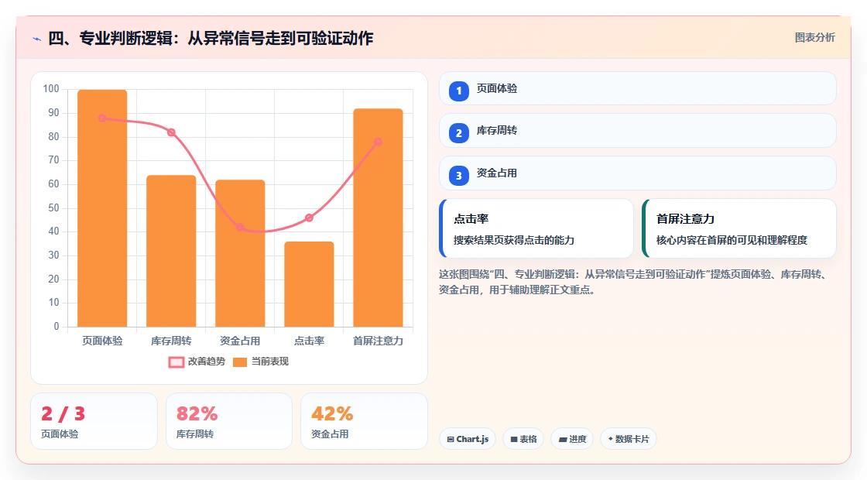
Task: Click the trend line point above 库存周转
Action: 171,132
